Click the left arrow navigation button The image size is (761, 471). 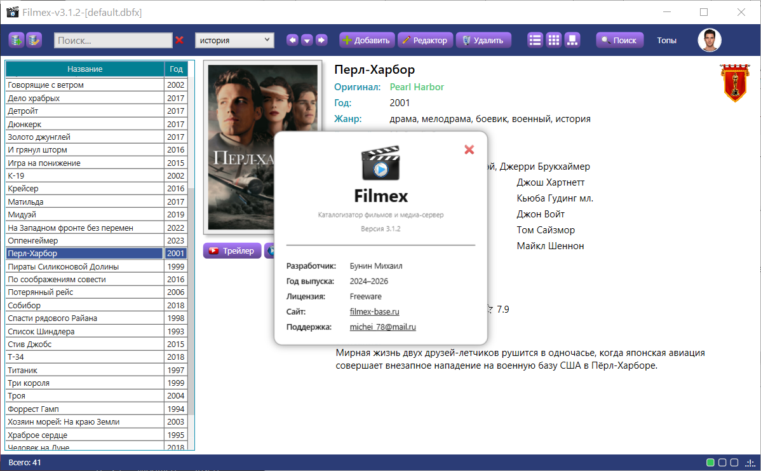click(x=292, y=40)
